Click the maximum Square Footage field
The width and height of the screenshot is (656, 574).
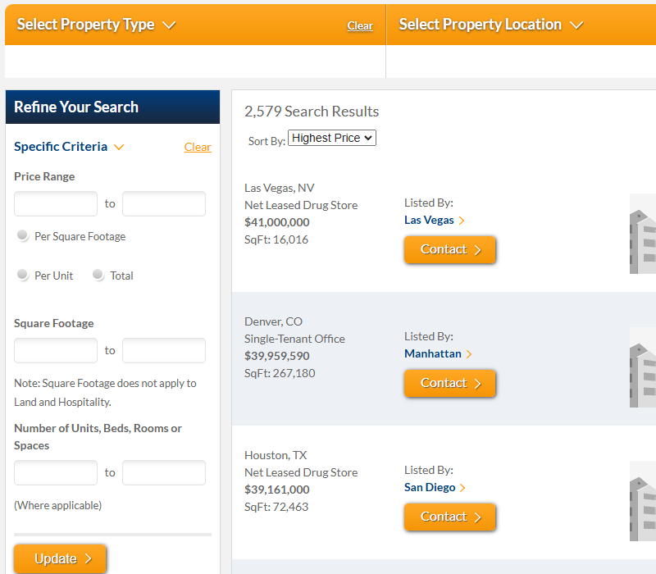164,351
